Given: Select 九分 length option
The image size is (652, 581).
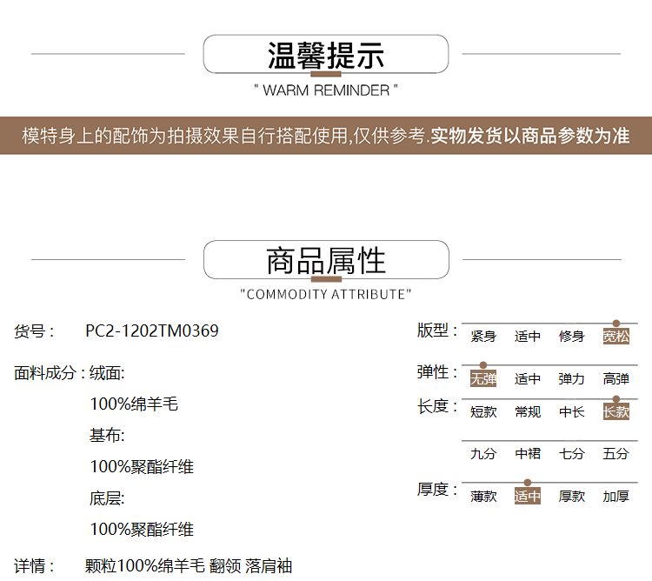Looking at the screenshot, I should tap(483, 454).
